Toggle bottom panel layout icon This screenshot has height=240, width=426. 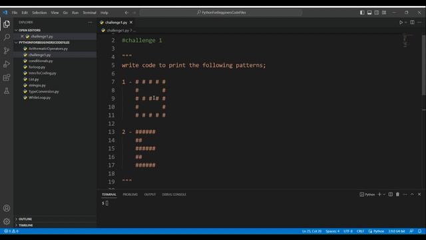point(369,13)
